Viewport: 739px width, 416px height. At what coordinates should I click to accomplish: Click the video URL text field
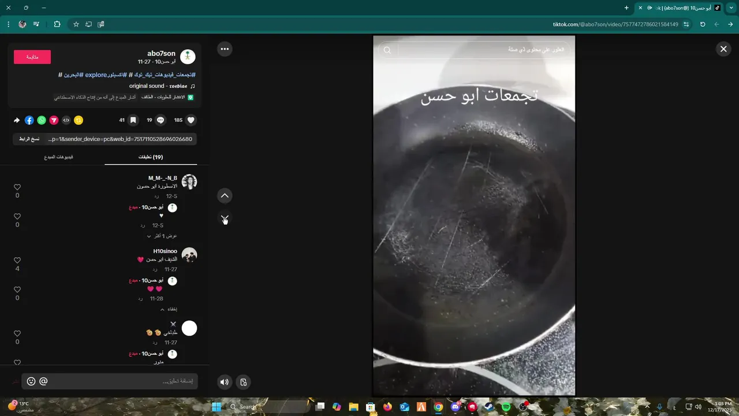pos(120,139)
